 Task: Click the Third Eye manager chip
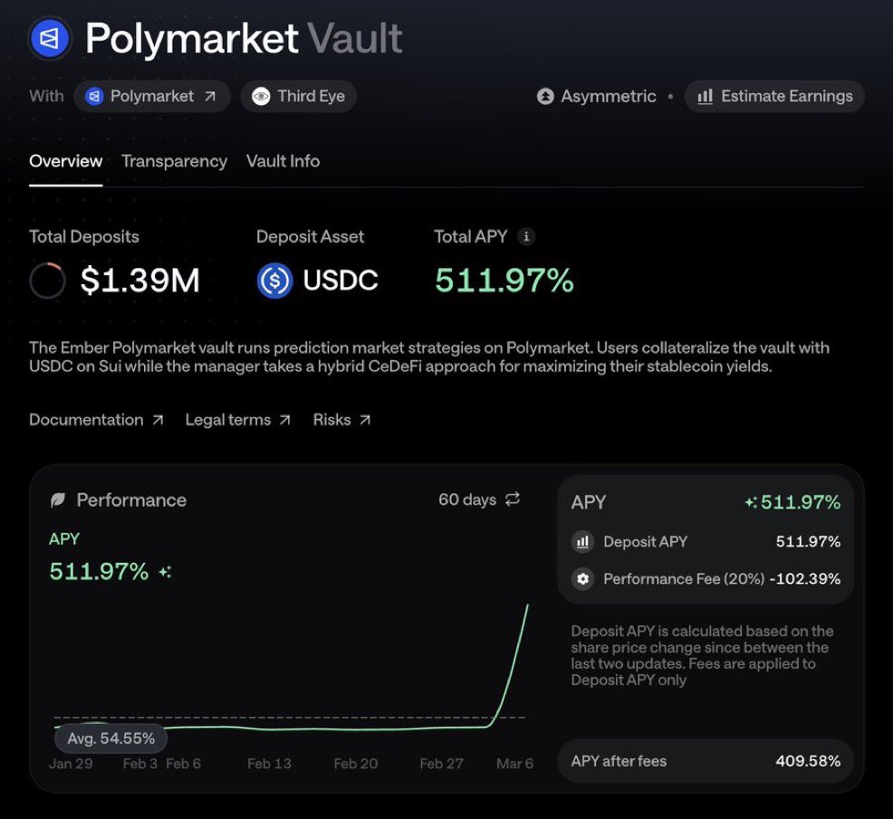pyautogui.click(x=299, y=96)
